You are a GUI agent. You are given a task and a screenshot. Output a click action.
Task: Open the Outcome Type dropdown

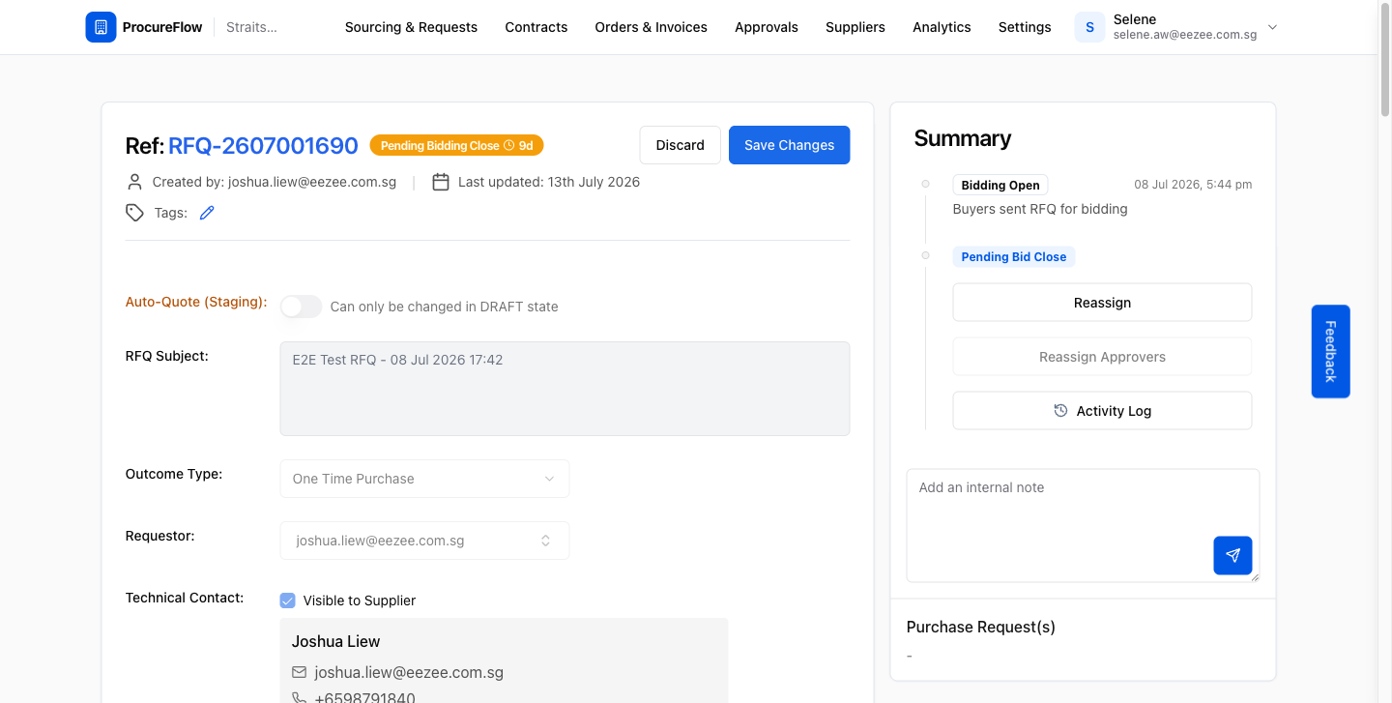point(424,479)
